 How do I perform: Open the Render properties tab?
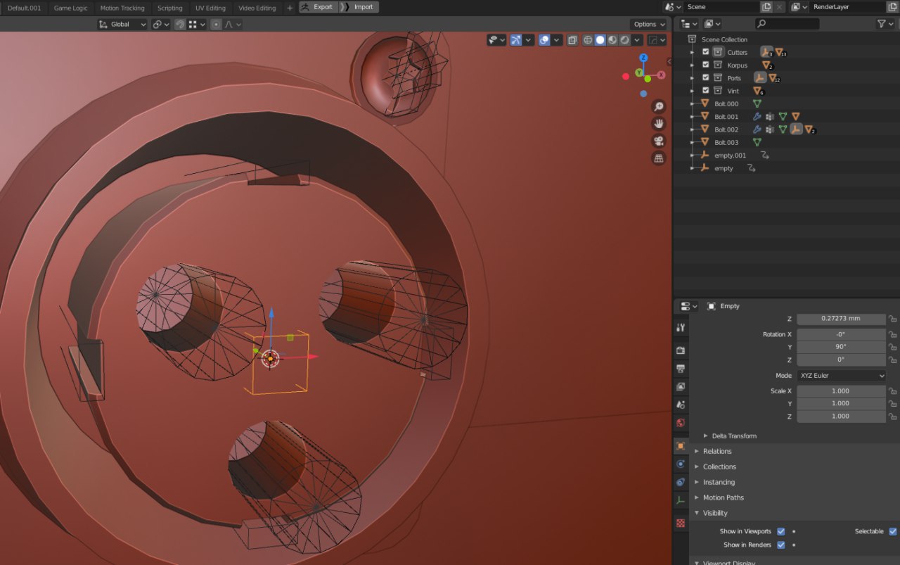click(680, 350)
